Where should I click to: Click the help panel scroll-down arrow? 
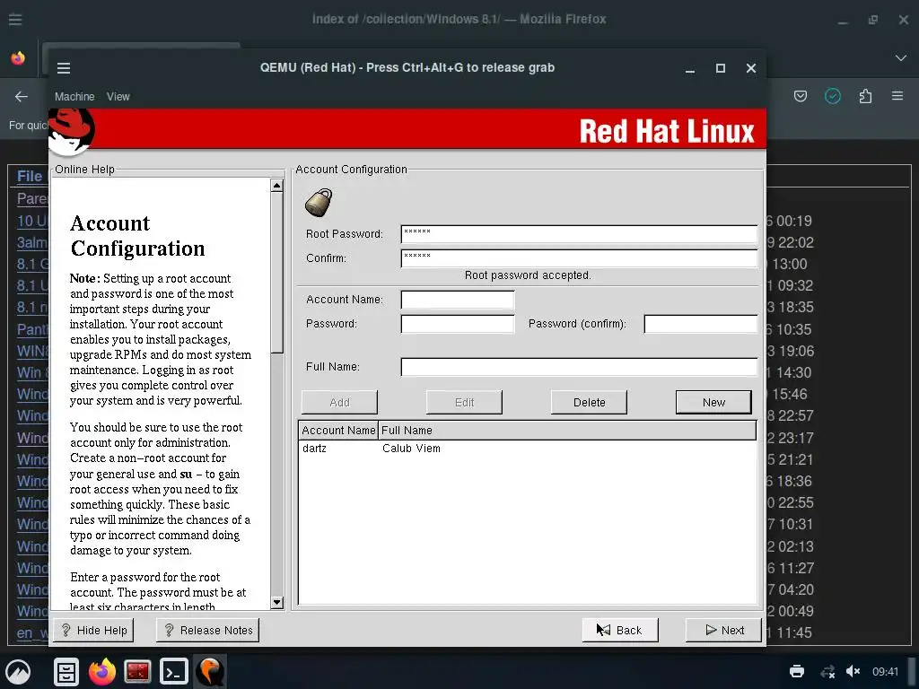(x=276, y=602)
